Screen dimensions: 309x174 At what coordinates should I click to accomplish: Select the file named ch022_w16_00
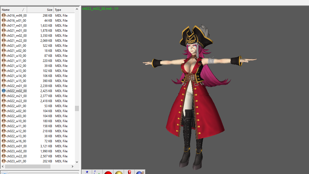pos(16,141)
